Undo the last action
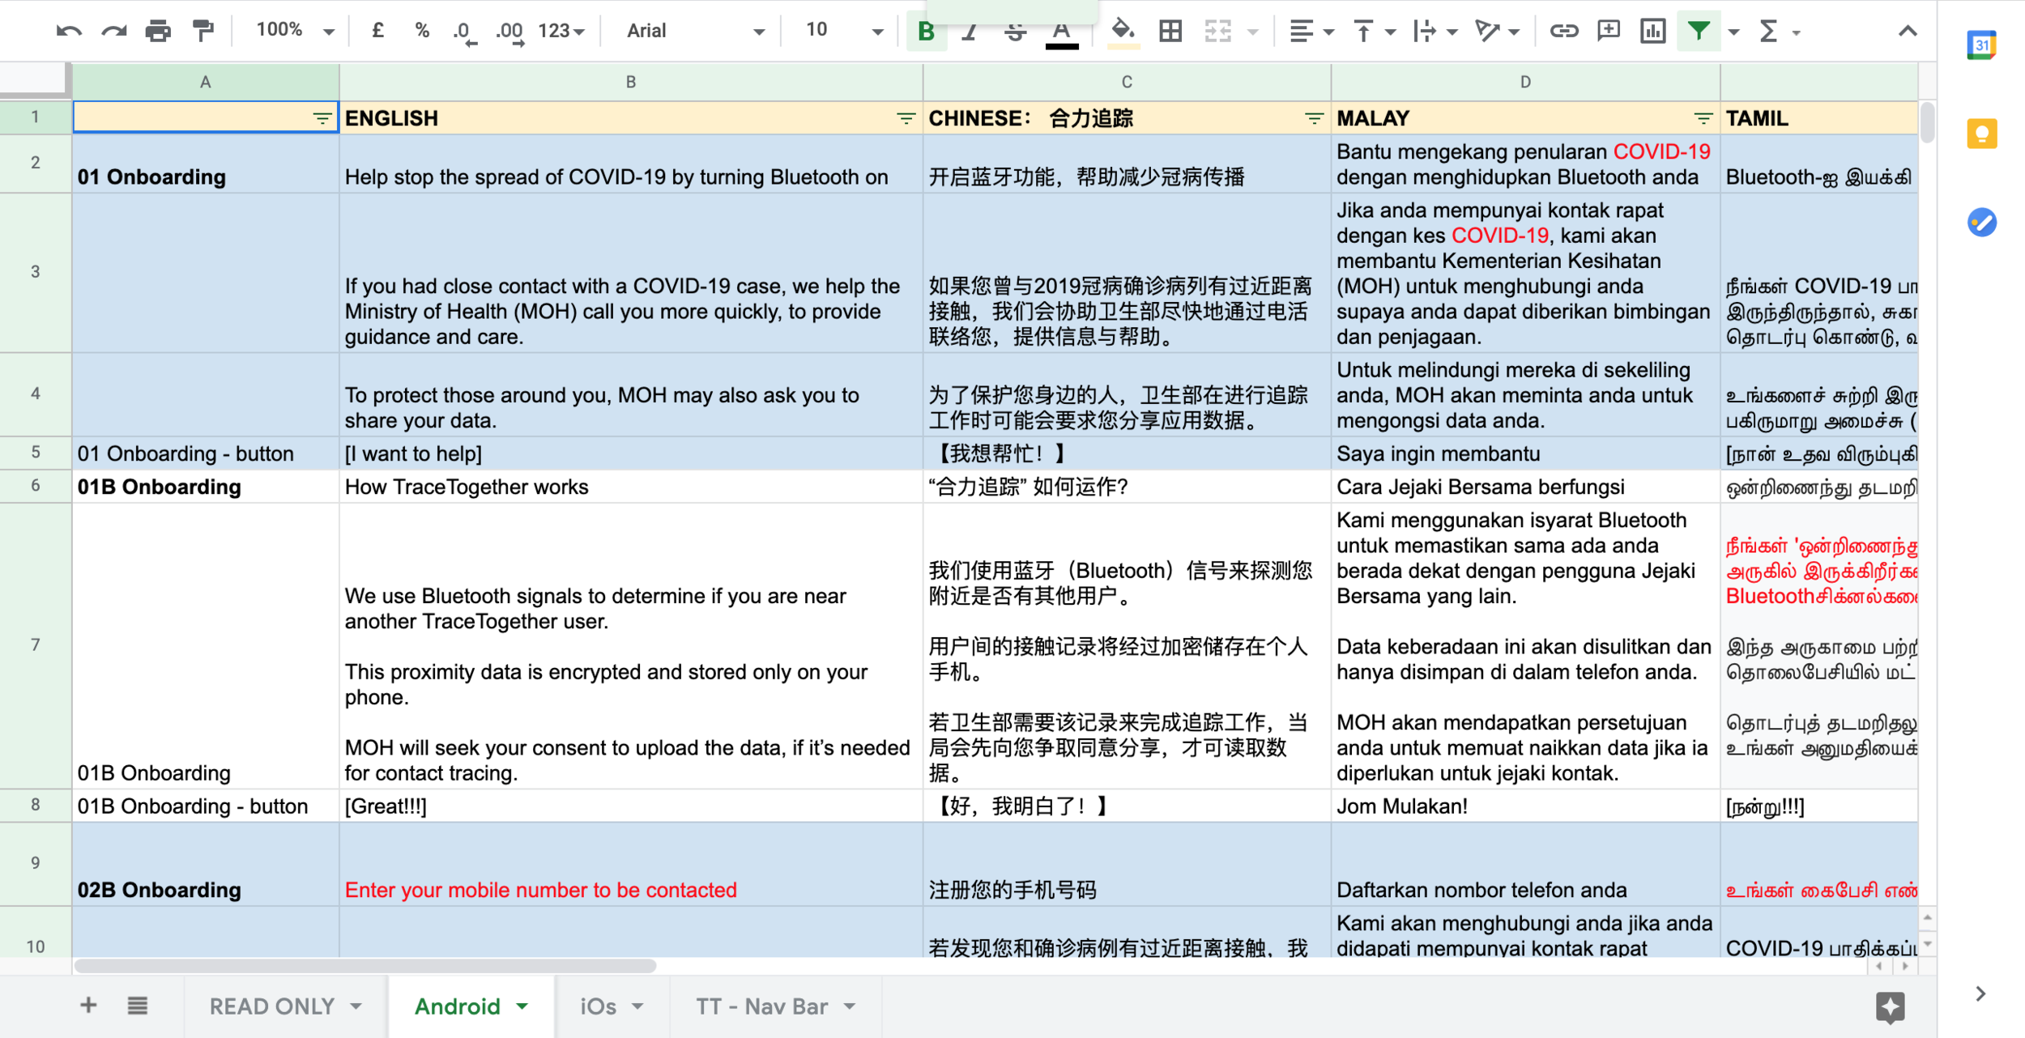 pyautogui.click(x=69, y=32)
